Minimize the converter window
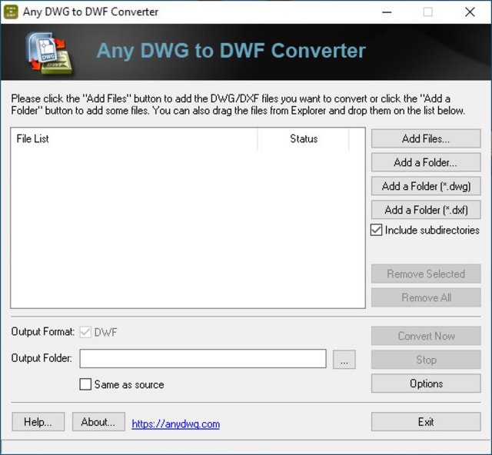The height and width of the screenshot is (455, 492). [387, 12]
